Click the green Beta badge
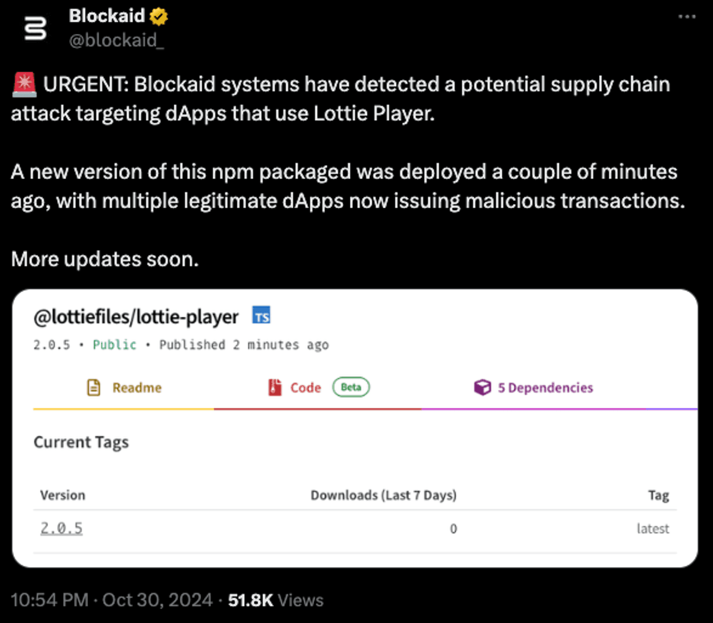This screenshot has width=713, height=623. click(351, 387)
